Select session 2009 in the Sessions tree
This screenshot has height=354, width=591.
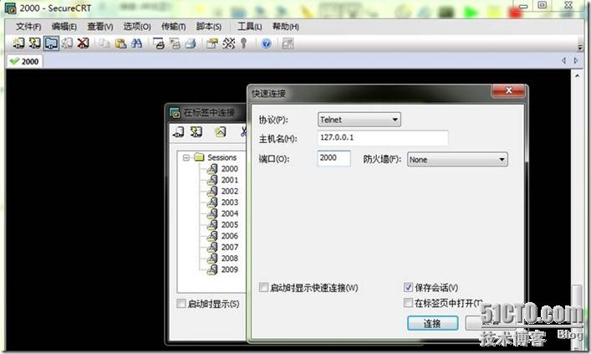[x=229, y=269]
